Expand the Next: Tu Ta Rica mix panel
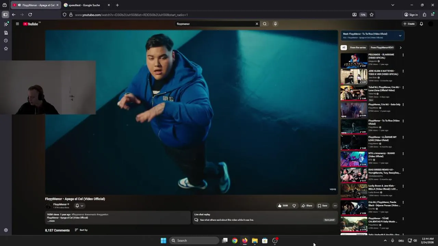 pos(400,36)
